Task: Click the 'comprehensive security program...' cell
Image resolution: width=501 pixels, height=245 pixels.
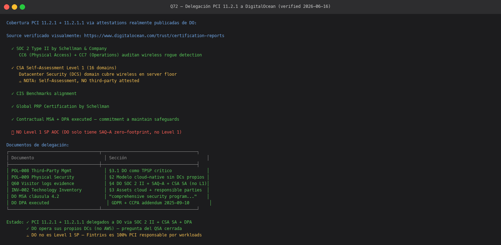Action: [153, 196]
